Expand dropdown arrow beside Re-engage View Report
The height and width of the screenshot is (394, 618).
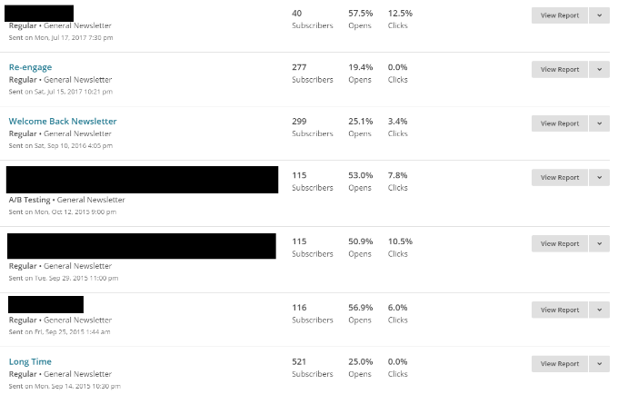[600, 69]
